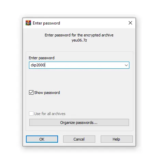Click blank area between password field and Show password

click(x=79, y=79)
